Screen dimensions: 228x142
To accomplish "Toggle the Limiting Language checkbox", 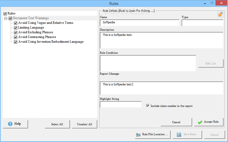I will point(15,28).
